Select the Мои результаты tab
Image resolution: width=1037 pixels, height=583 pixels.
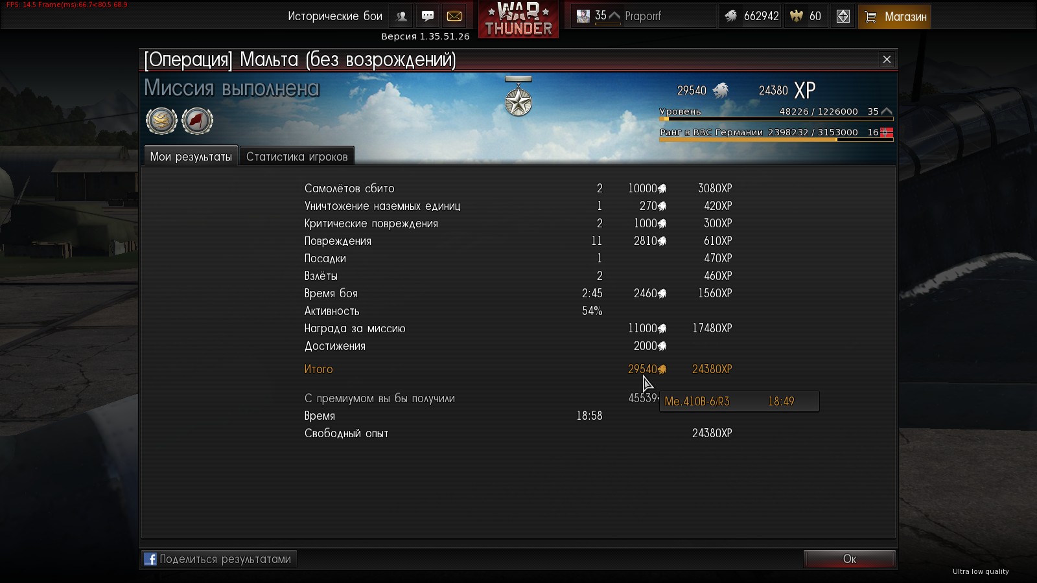[x=191, y=156]
